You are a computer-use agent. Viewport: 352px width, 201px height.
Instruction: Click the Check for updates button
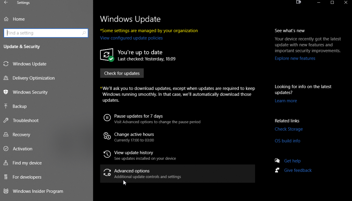click(122, 73)
